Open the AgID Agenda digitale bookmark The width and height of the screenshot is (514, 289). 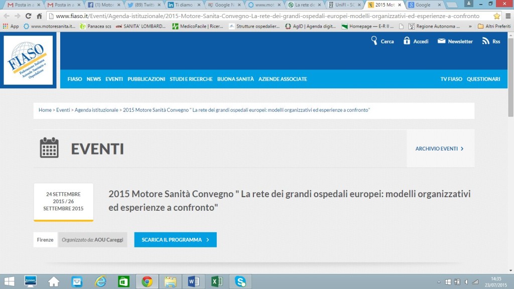click(x=311, y=26)
